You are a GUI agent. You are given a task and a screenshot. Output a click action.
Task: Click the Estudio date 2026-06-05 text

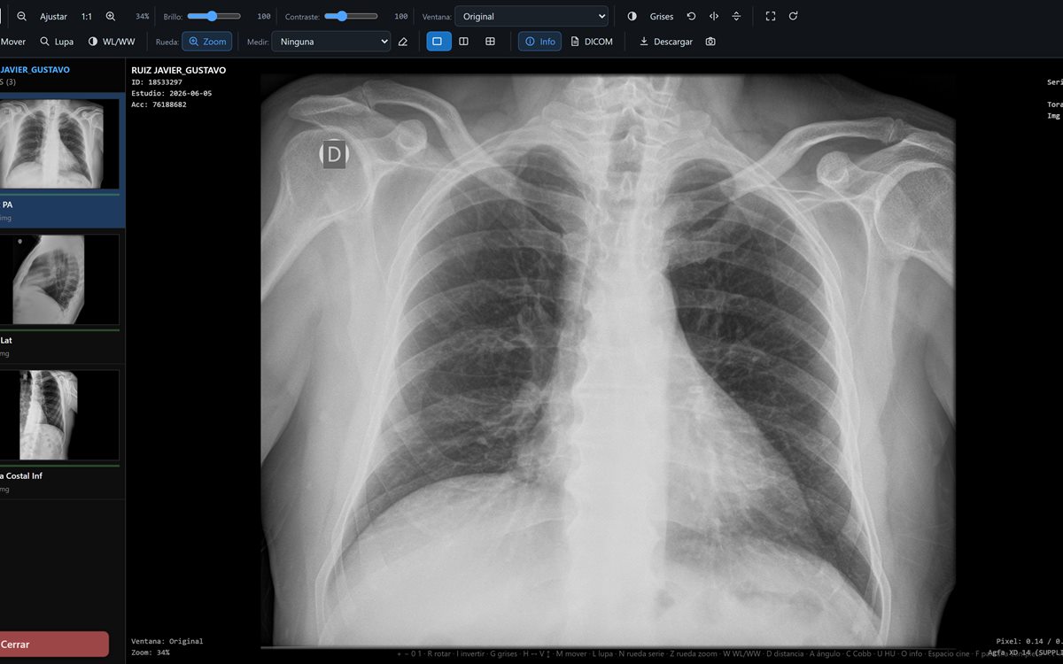(x=172, y=93)
